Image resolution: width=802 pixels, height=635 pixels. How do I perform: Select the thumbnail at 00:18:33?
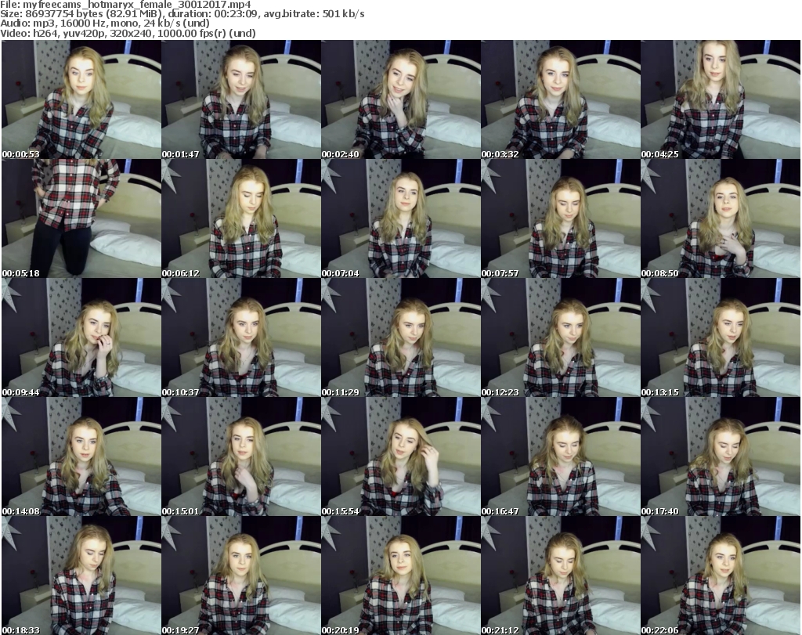pos(81,575)
